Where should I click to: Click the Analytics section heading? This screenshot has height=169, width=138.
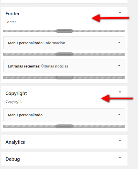15,142
